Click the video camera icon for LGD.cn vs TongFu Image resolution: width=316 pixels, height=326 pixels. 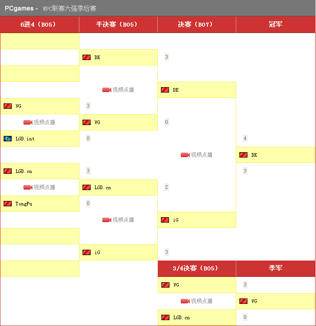28,187
